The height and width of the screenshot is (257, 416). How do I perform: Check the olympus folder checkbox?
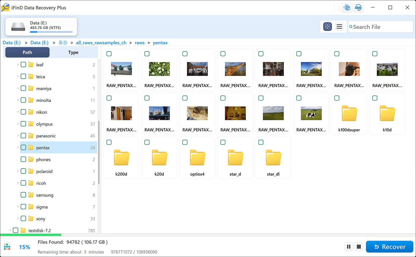pyautogui.click(x=23, y=124)
